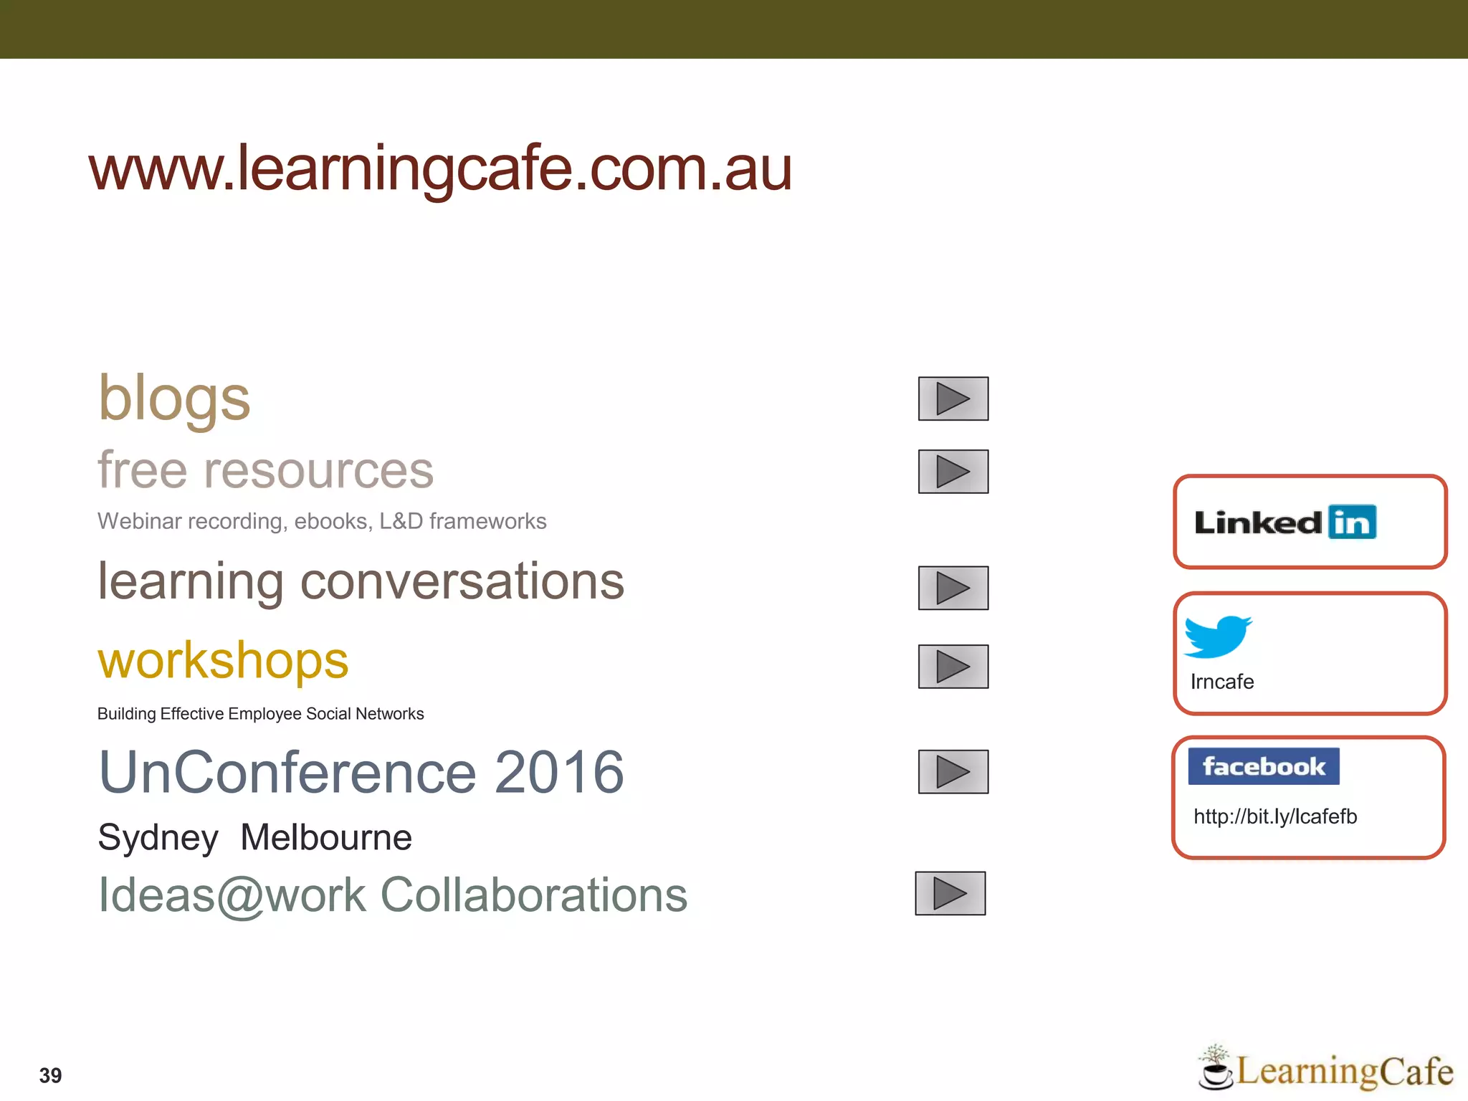The height and width of the screenshot is (1101, 1468).
Task: Click Building Effective Employee Social Networks text
Action: click(x=260, y=714)
